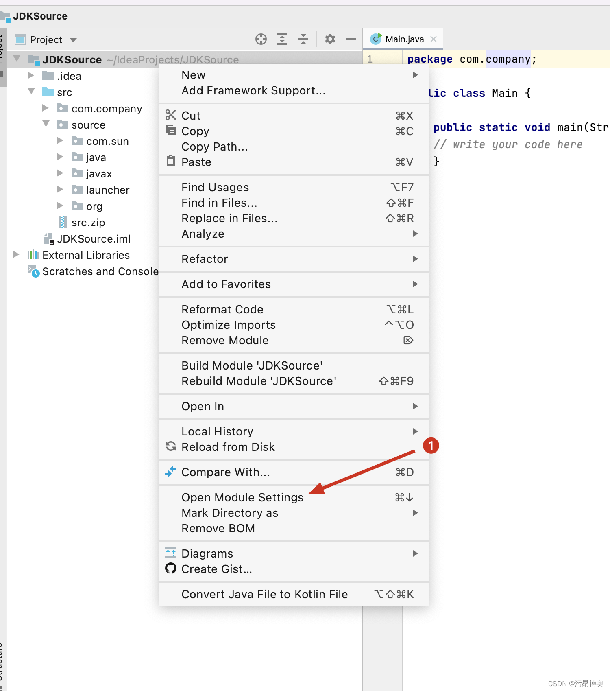Expand the com.company package
The image size is (610, 691).
click(46, 108)
